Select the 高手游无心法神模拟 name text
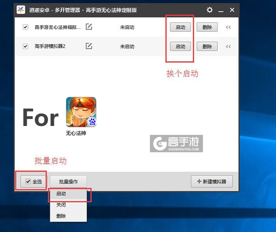This screenshot has width=276, height=232. (58, 27)
